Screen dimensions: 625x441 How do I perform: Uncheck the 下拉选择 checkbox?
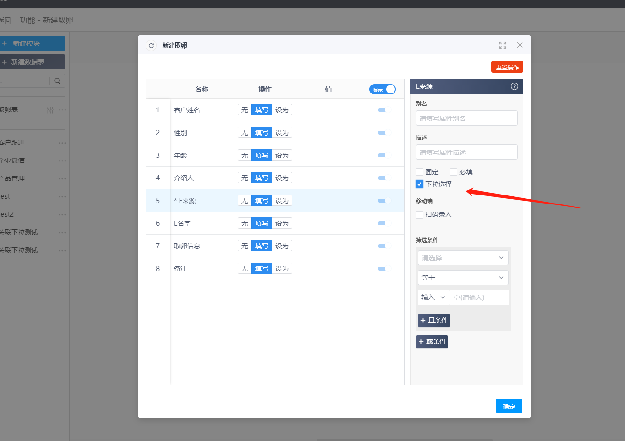[x=420, y=184]
